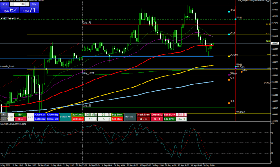
Task: Click the Delete SL button
Action: (157, 115)
